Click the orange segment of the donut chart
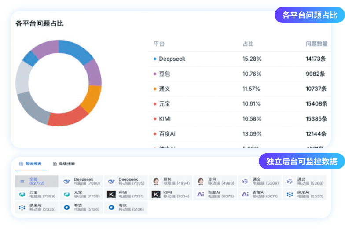The height and width of the screenshot is (229, 345). pyautogui.click(x=92, y=99)
